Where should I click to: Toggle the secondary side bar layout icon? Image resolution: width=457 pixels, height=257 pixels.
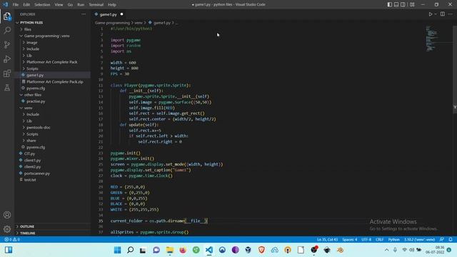[403, 4]
